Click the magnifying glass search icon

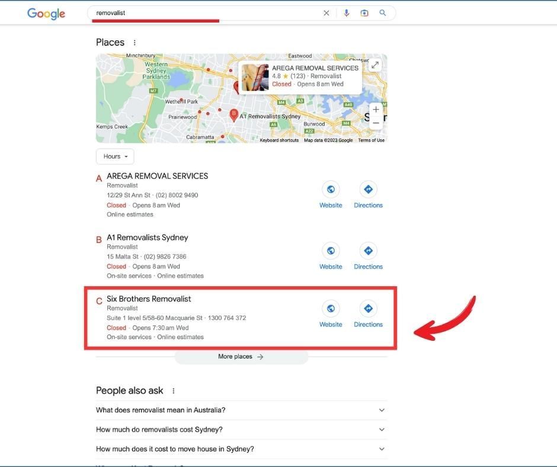coord(383,13)
